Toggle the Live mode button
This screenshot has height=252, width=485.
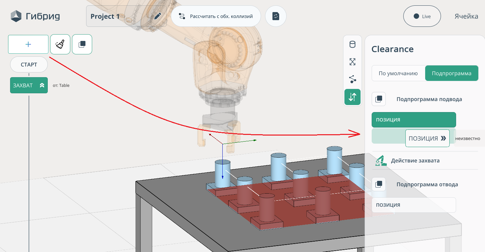(x=422, y=16)
